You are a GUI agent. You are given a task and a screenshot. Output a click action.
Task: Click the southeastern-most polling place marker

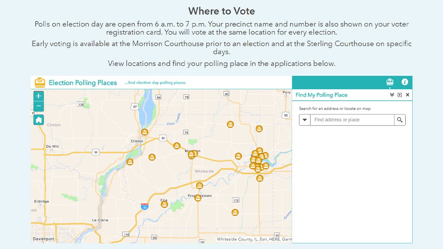[x=235, y=212]
